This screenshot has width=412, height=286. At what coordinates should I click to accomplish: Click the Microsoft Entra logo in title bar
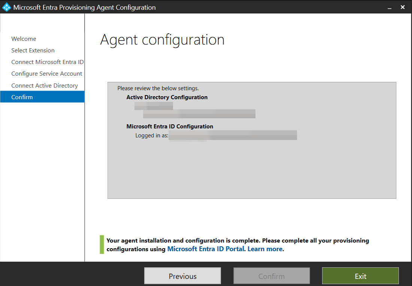6,7
